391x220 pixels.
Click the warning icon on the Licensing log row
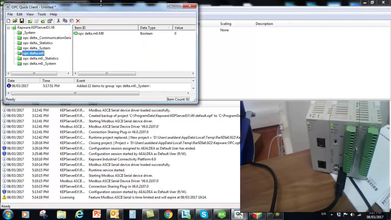[x=4, y=197]
